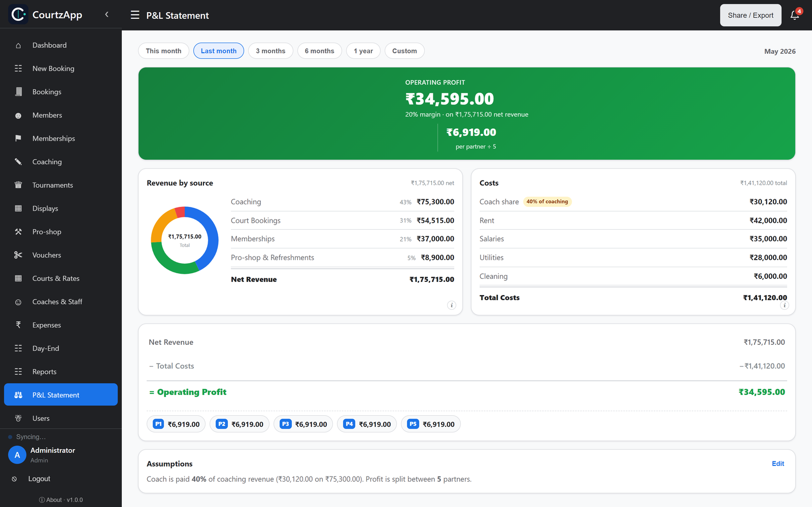Click the Salaries cost row label
Image resolution: width=812 pixels, height=507 pixels.
click(x=492, y=239)
